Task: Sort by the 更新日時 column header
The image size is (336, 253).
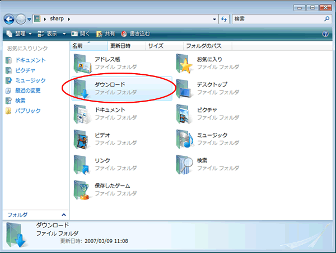Action: (x=127, y=46)
